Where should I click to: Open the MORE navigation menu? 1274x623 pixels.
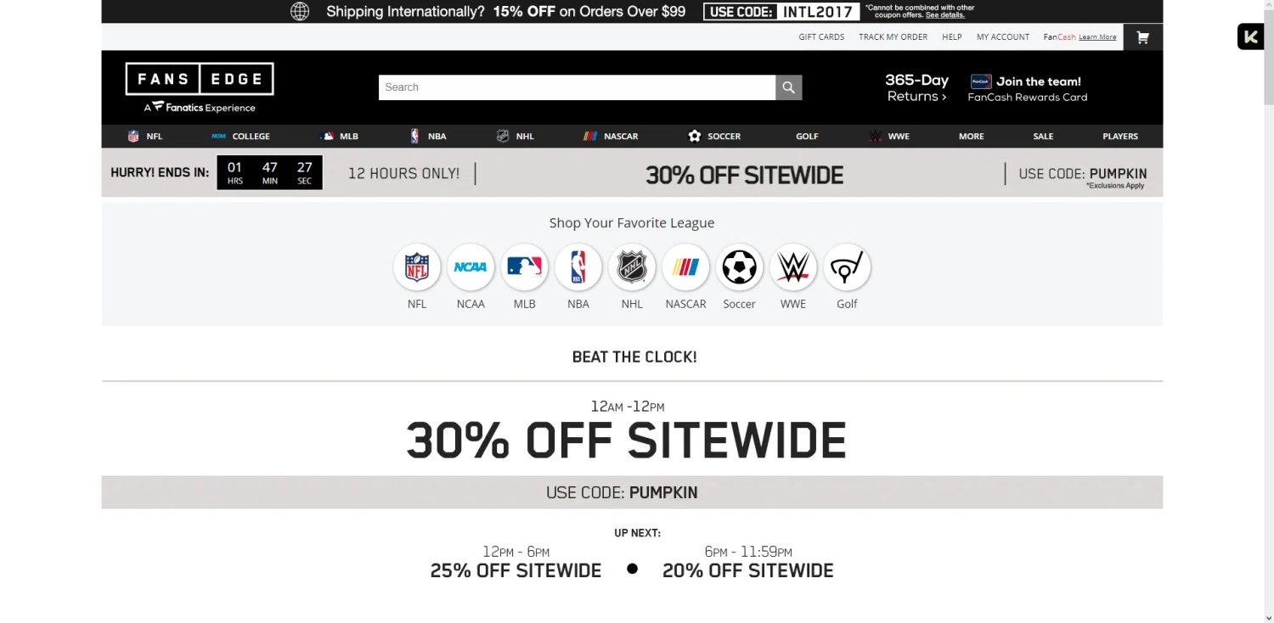[972, 136]
